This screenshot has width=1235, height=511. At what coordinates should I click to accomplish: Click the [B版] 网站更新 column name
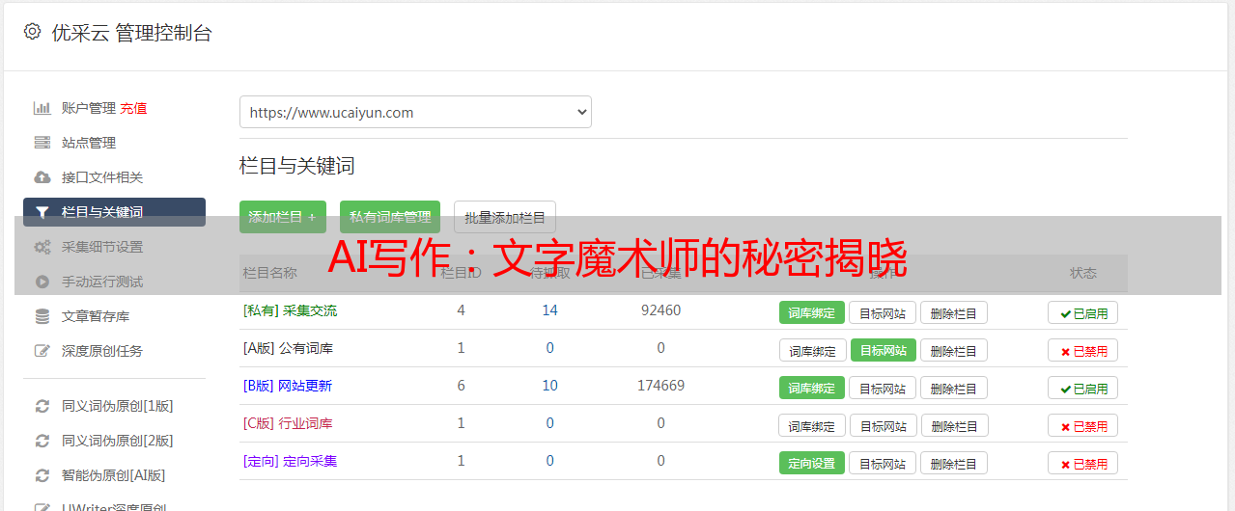(x=287, y=386)
